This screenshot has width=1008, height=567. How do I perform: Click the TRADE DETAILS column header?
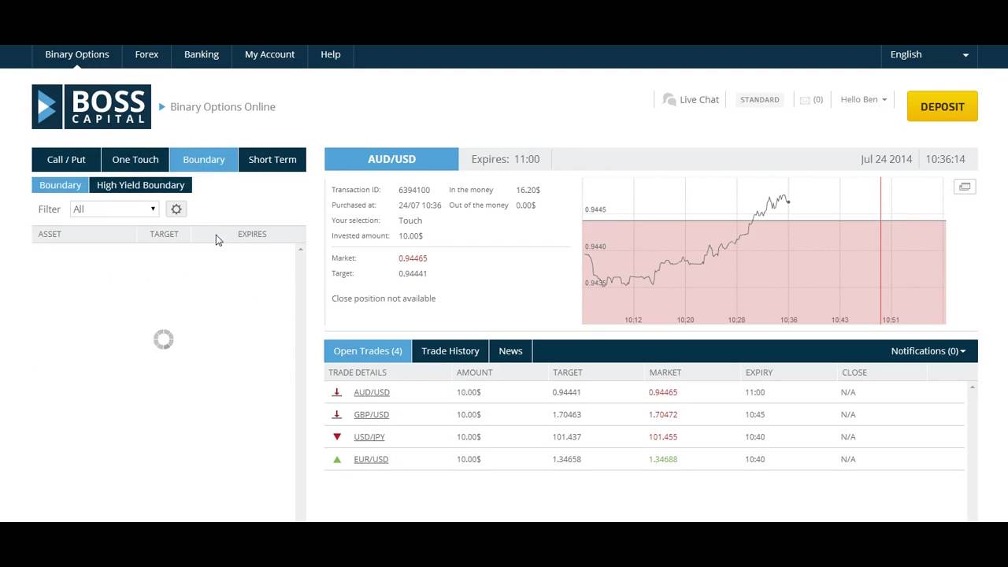(358, 372)
